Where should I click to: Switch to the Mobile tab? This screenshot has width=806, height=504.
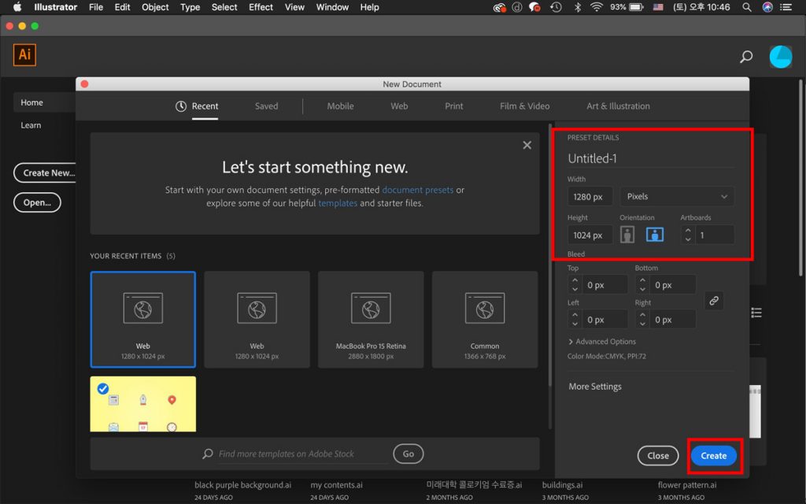[x=340, y=106]
